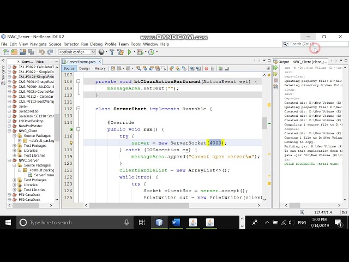Expand NWC_Server Libraries node
The width and height of the screenshot is (349, 262).
click(15, 184)
